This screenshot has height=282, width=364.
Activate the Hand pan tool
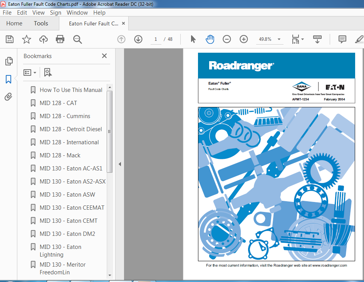210,39
